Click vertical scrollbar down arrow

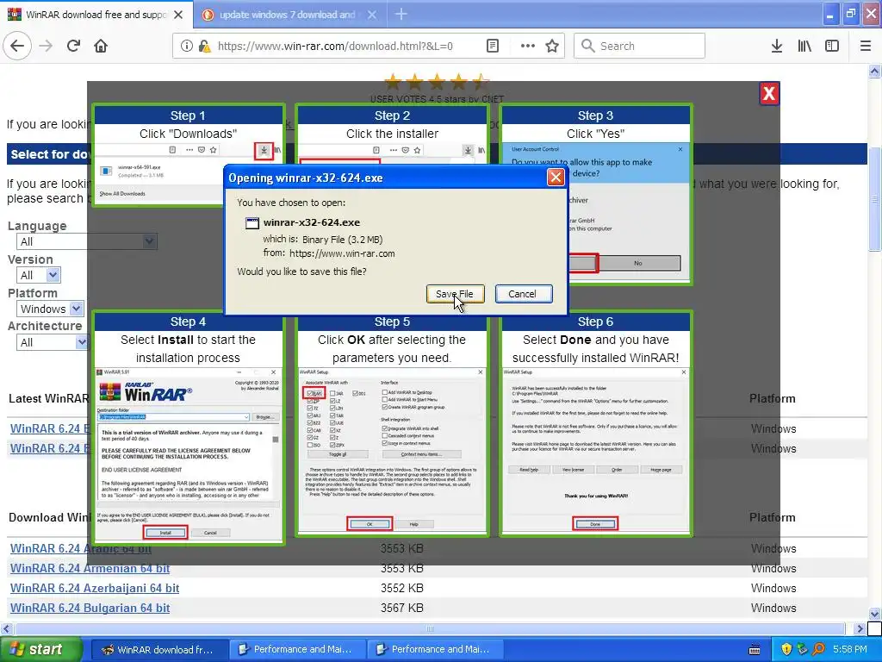[x=874, y=614]
